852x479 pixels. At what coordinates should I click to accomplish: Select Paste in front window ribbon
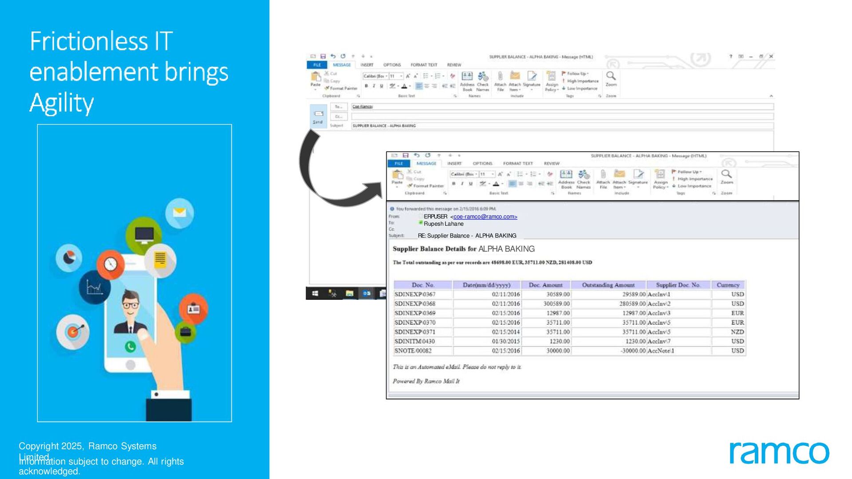coord(397,178)
